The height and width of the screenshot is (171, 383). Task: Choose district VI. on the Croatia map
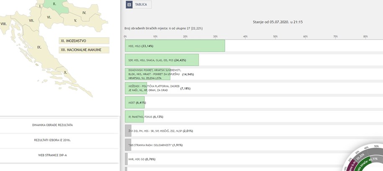(49, 18)
